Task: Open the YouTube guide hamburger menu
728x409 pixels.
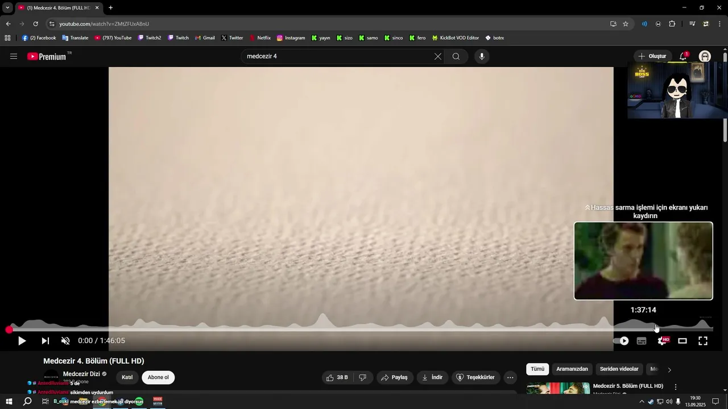Action: pyautogui.click(x=14, y=56)
